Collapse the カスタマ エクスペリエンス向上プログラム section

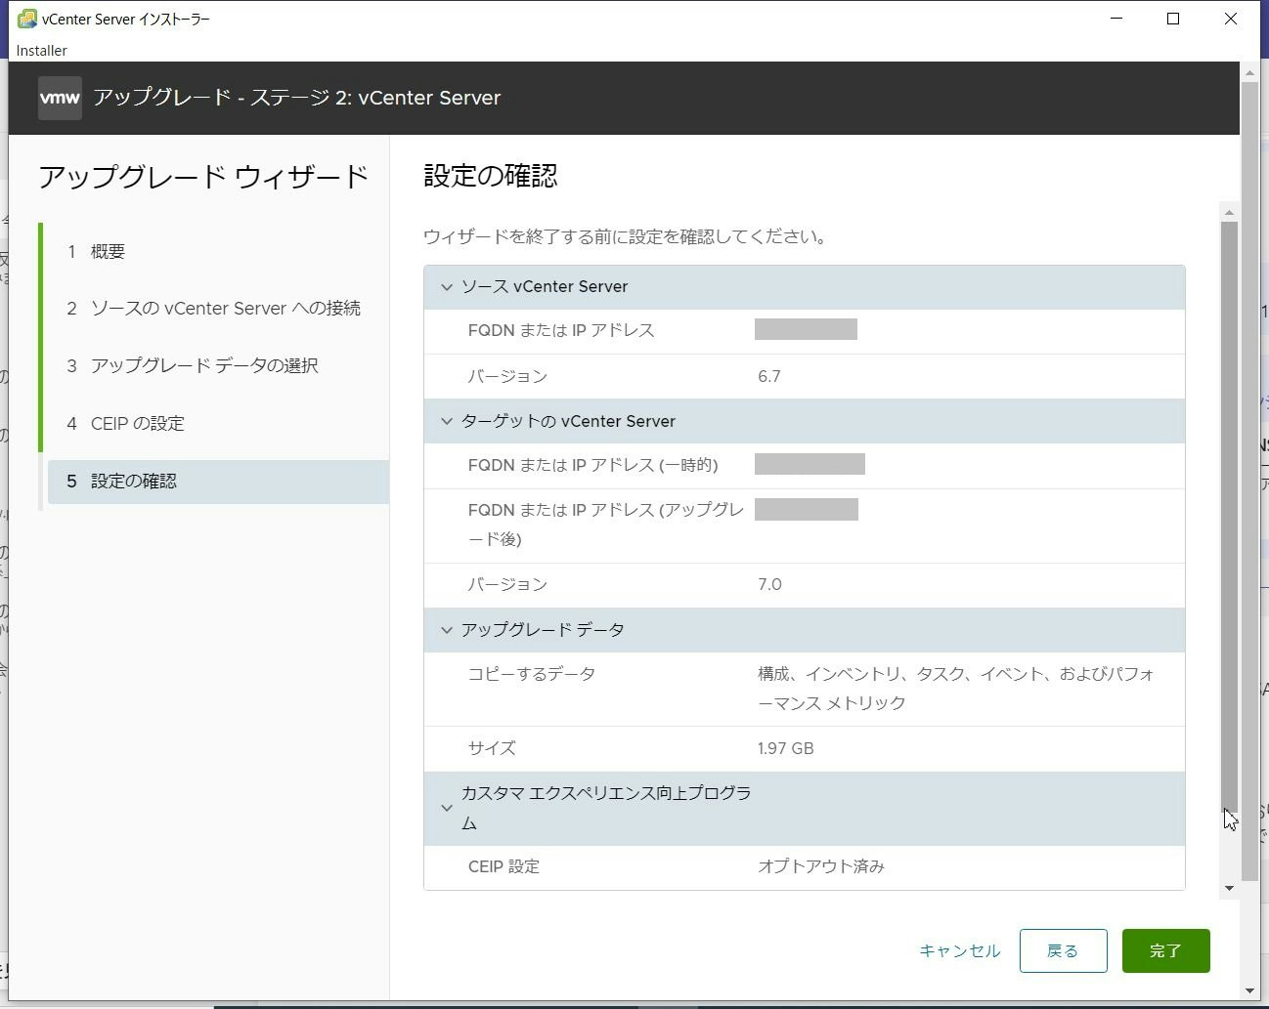click(x=447, y=808)
